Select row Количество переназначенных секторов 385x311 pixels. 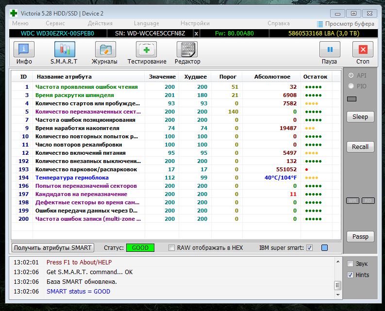click(176, 112)
